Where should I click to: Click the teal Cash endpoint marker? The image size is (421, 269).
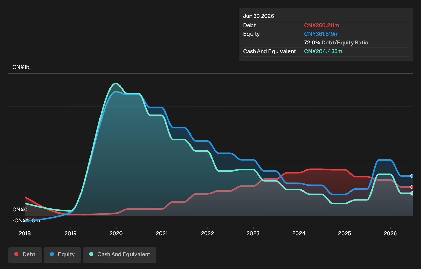point(412,193)
